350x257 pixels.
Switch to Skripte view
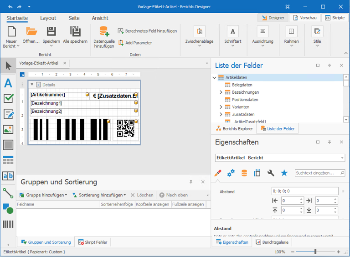tap(335, 18)
